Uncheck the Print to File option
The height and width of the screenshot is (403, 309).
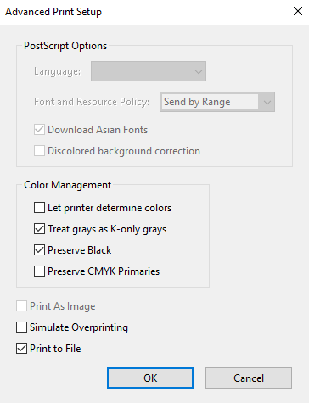click(x=22, y=349)
